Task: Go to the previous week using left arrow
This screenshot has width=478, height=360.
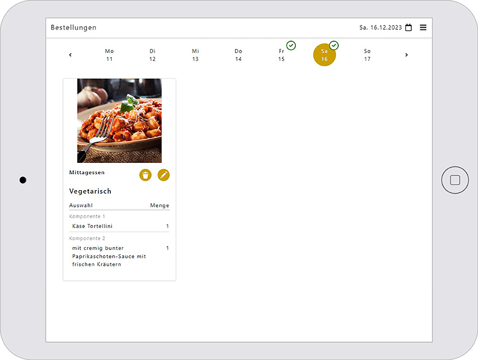Action: [x=70, y=55]
